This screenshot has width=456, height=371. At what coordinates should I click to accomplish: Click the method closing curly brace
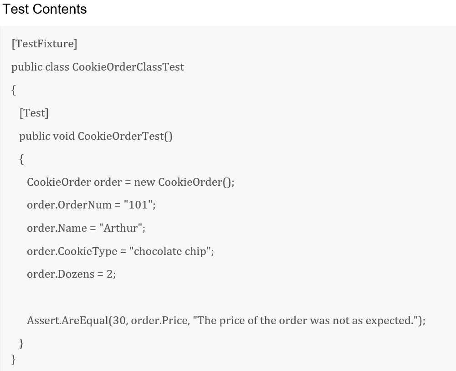(21, 343)
